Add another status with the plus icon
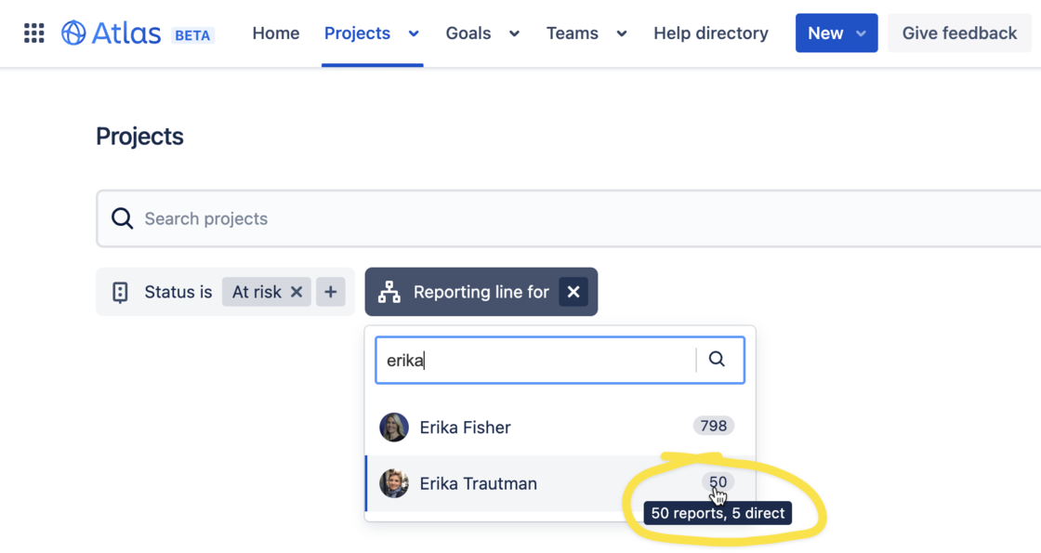The image size is (1041, 553). [x=330, y=292]
